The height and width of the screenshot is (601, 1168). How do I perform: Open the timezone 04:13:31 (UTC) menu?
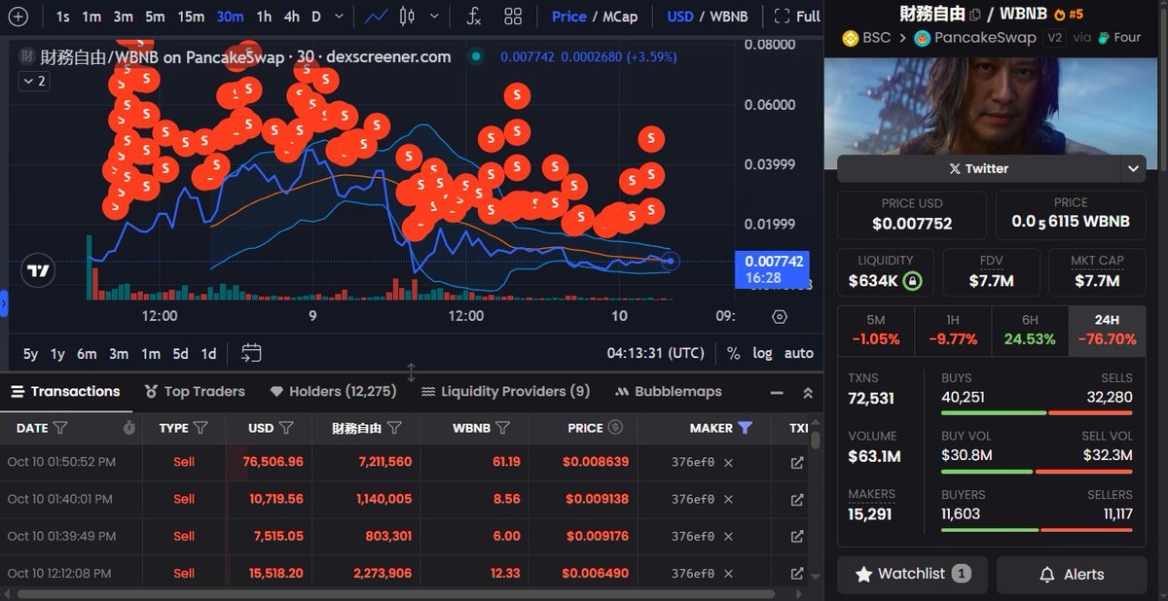pos(655,353)
